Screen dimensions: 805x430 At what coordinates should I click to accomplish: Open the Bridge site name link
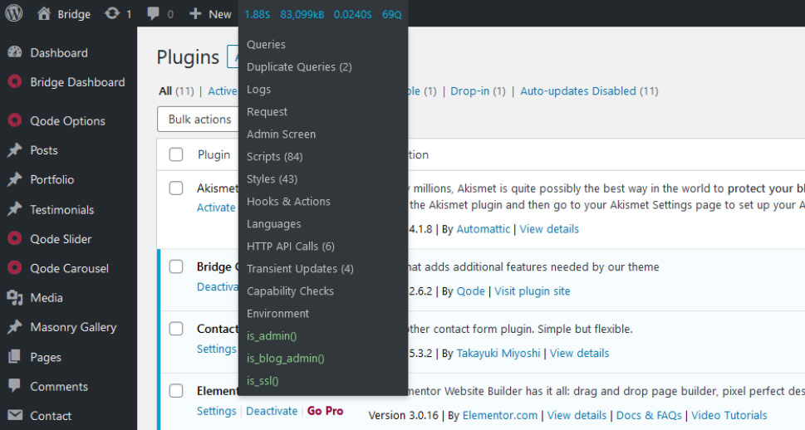point(73,14)
